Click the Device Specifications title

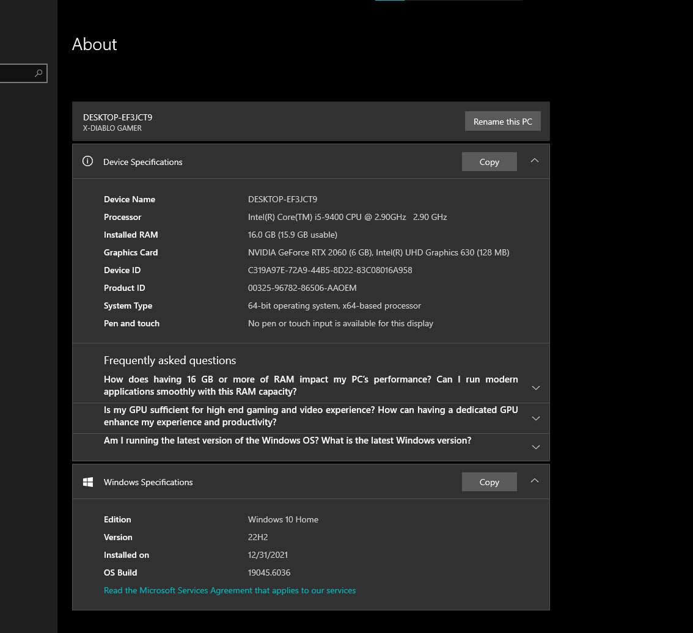point(143,163)
